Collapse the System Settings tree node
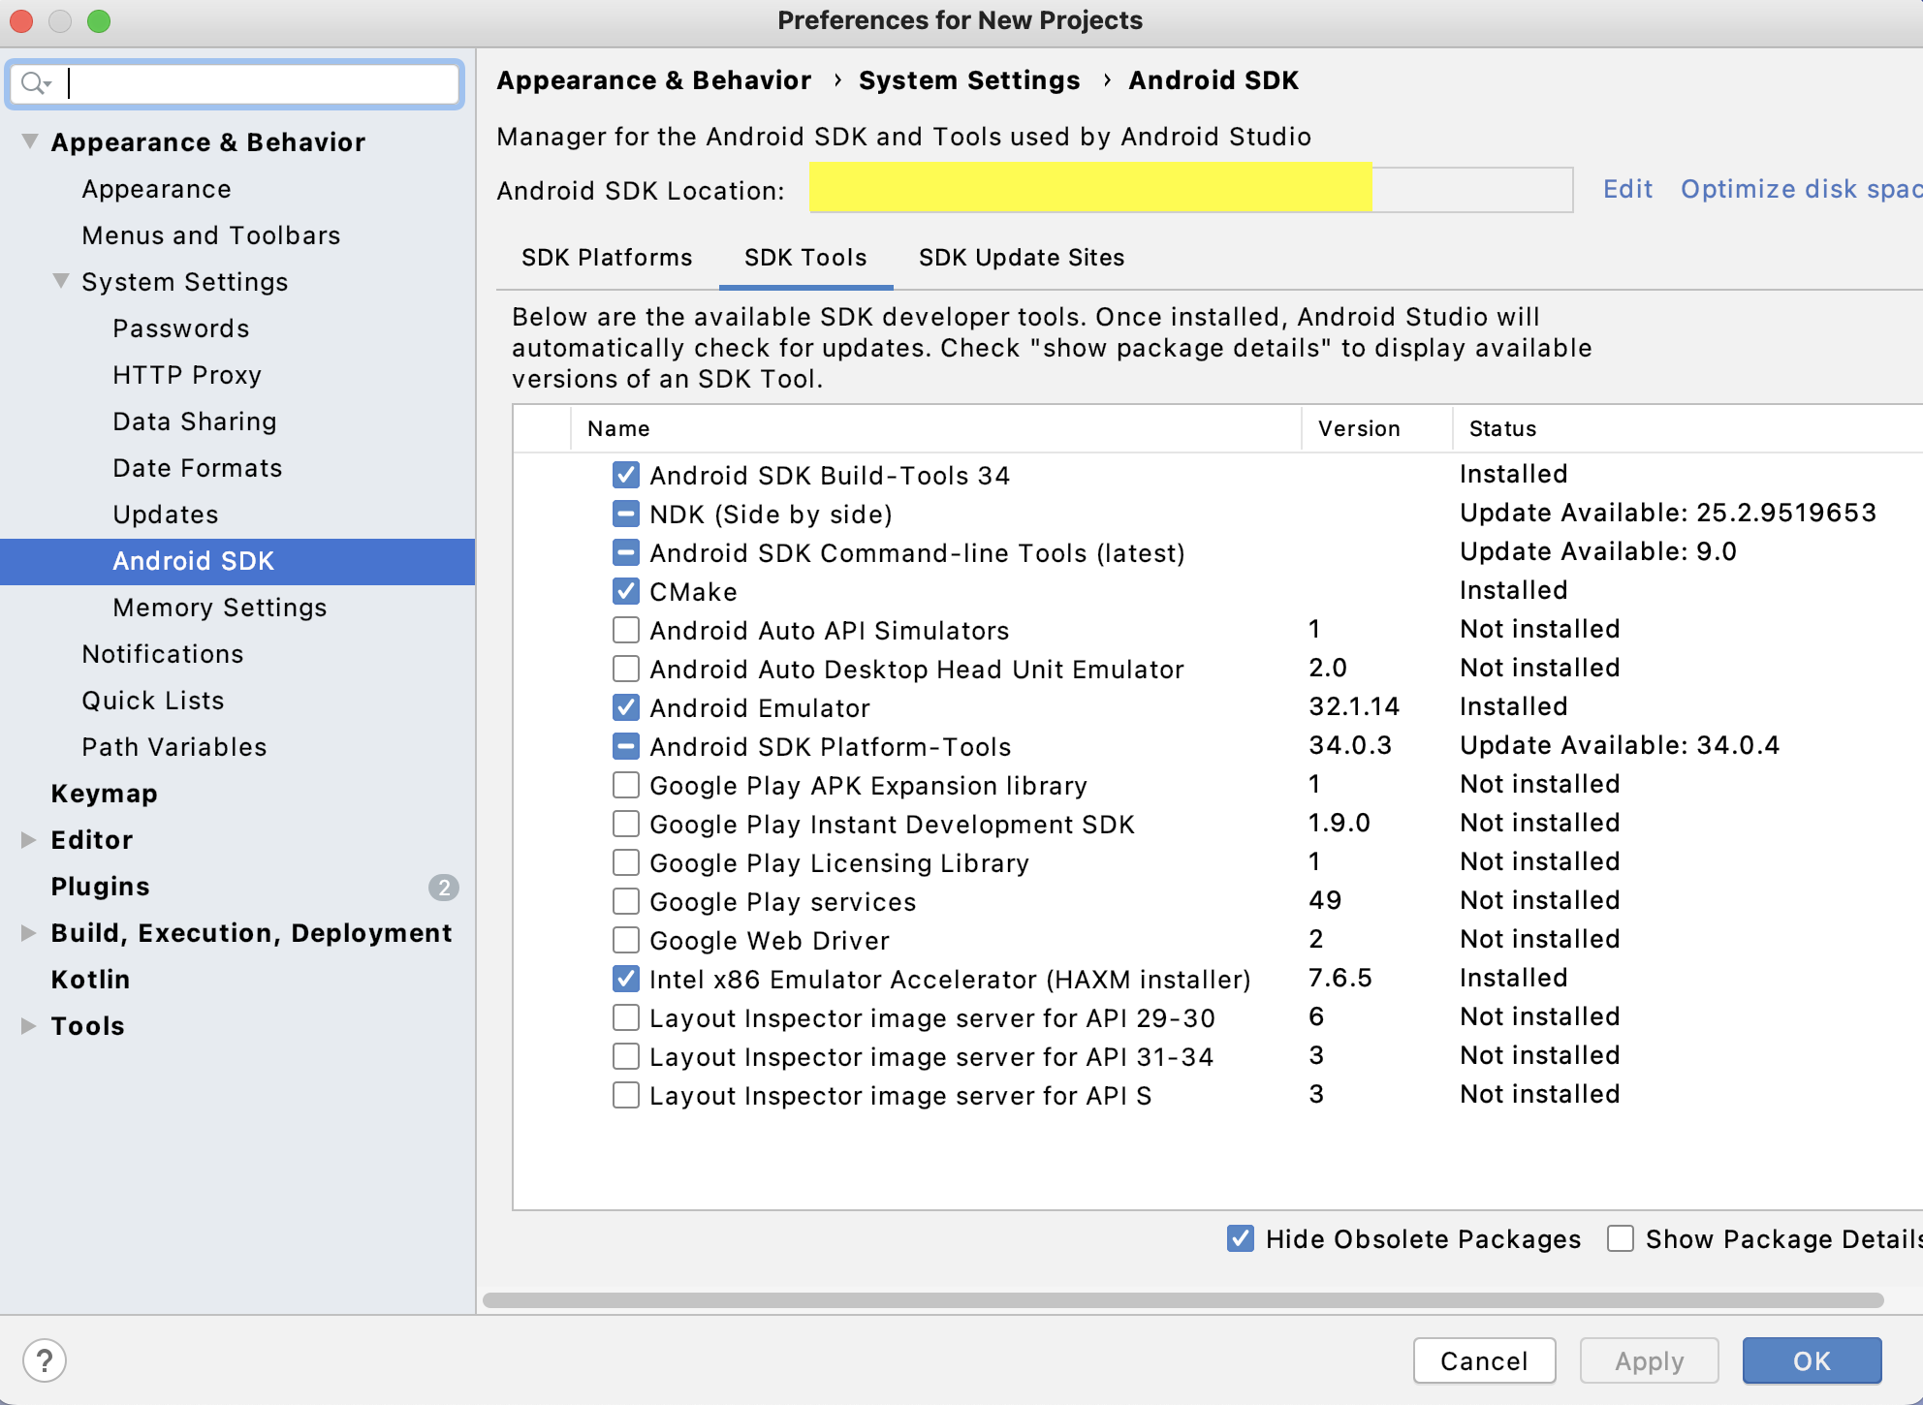Image resolution: width=1923 pixels, height=1405 pixels. (61, 281)
